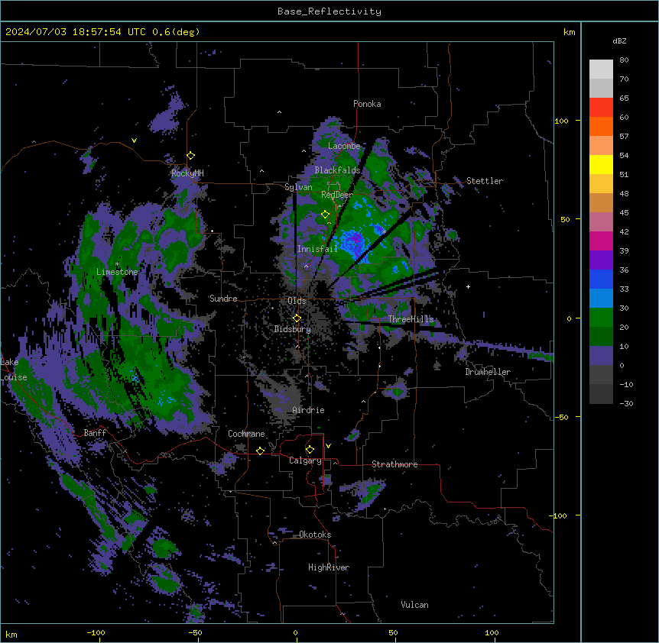Image resolution: width=659 pixels, height=643 pixels.
Task: Choose the blue swatch between 36 and 33
Action: tap(601, 279)
